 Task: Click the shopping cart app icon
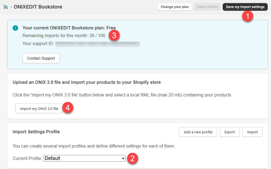5,7
